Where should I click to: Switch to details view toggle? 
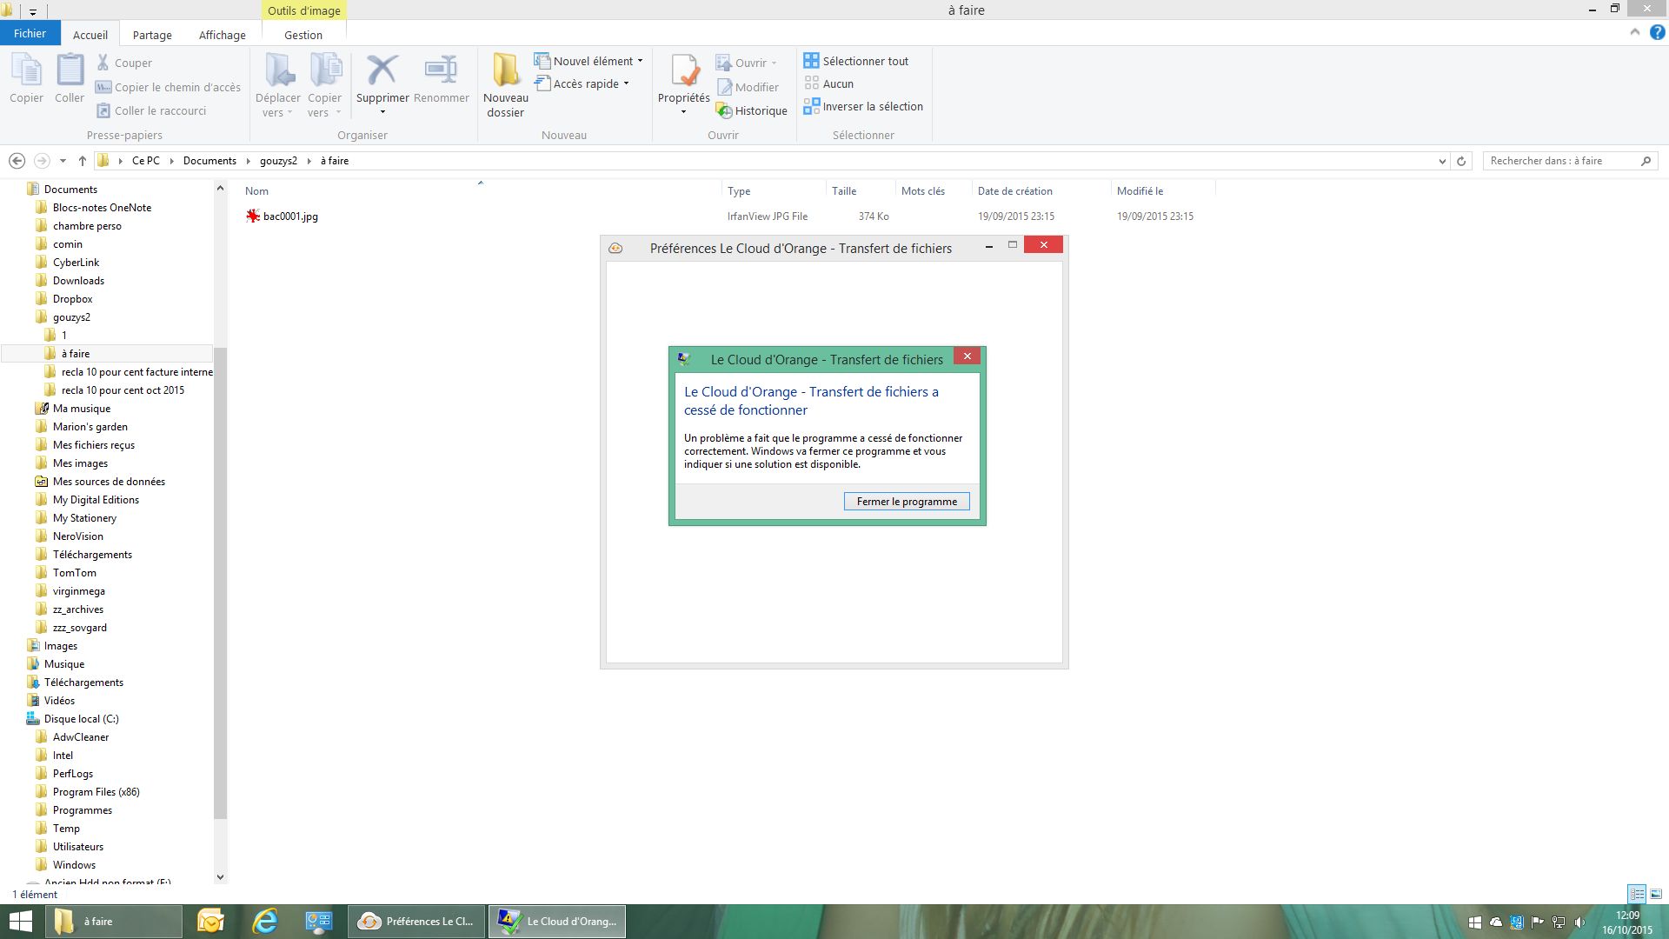point(1637,894)
